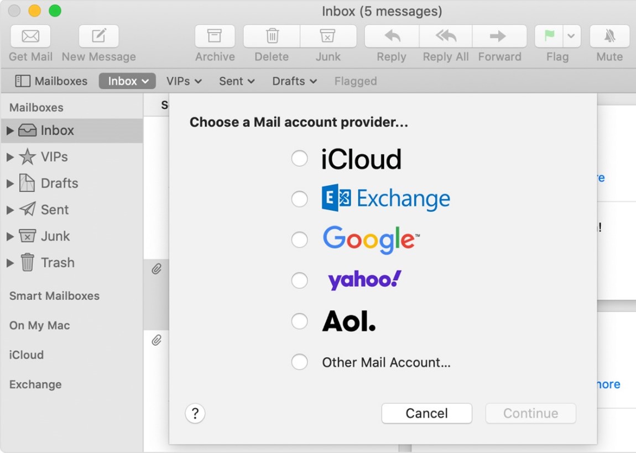Viewport: 636px width, 453px height.
Task: Click the yellow minimize window button
Action: pyautogui.click(x=34, y=10)
